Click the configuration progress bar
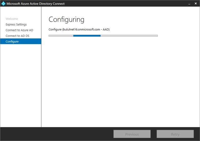 coord(103,36)
